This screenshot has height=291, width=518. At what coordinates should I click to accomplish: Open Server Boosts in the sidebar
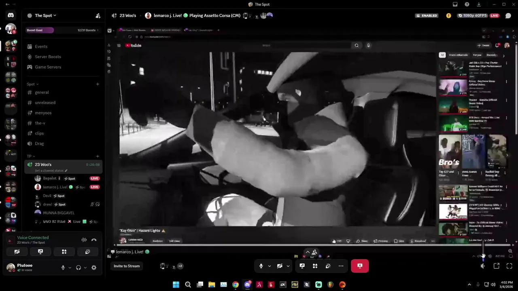point(62,57)
